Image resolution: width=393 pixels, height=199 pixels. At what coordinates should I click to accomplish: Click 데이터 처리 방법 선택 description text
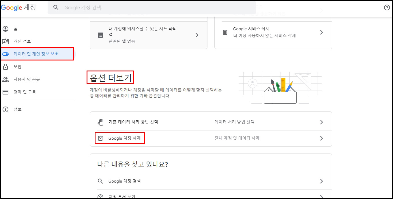pos(234,122)
